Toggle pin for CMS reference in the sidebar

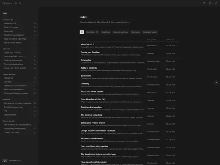35,115
